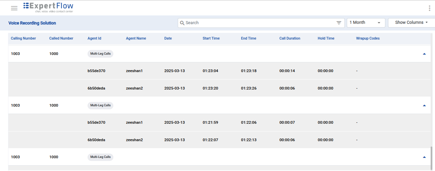This screenshot has height=171, width=435.
Task: Click the Wrapup Codes column header
Action: click(x=368, y=38)
